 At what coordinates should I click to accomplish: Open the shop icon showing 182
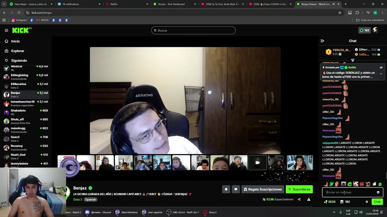pos(345,202)
